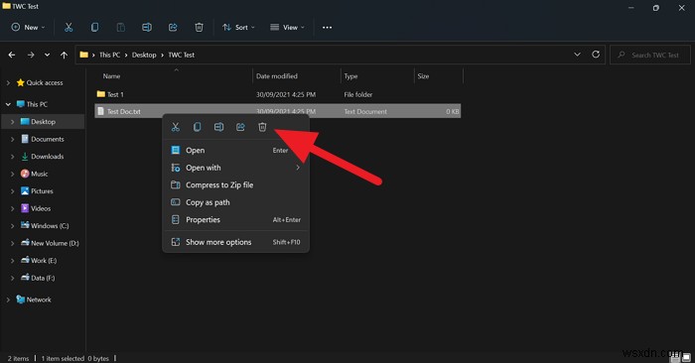Screen dimensions: 695x363
Task: Collapse This PC tree node
Action: (8, 104)
